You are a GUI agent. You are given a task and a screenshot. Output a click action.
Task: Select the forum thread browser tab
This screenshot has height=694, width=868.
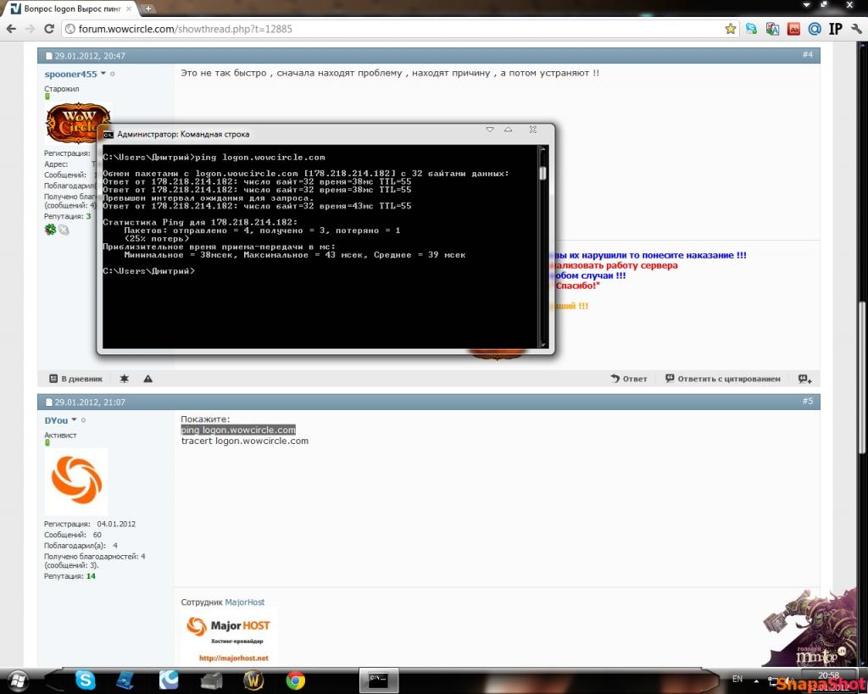click(72, 8)
